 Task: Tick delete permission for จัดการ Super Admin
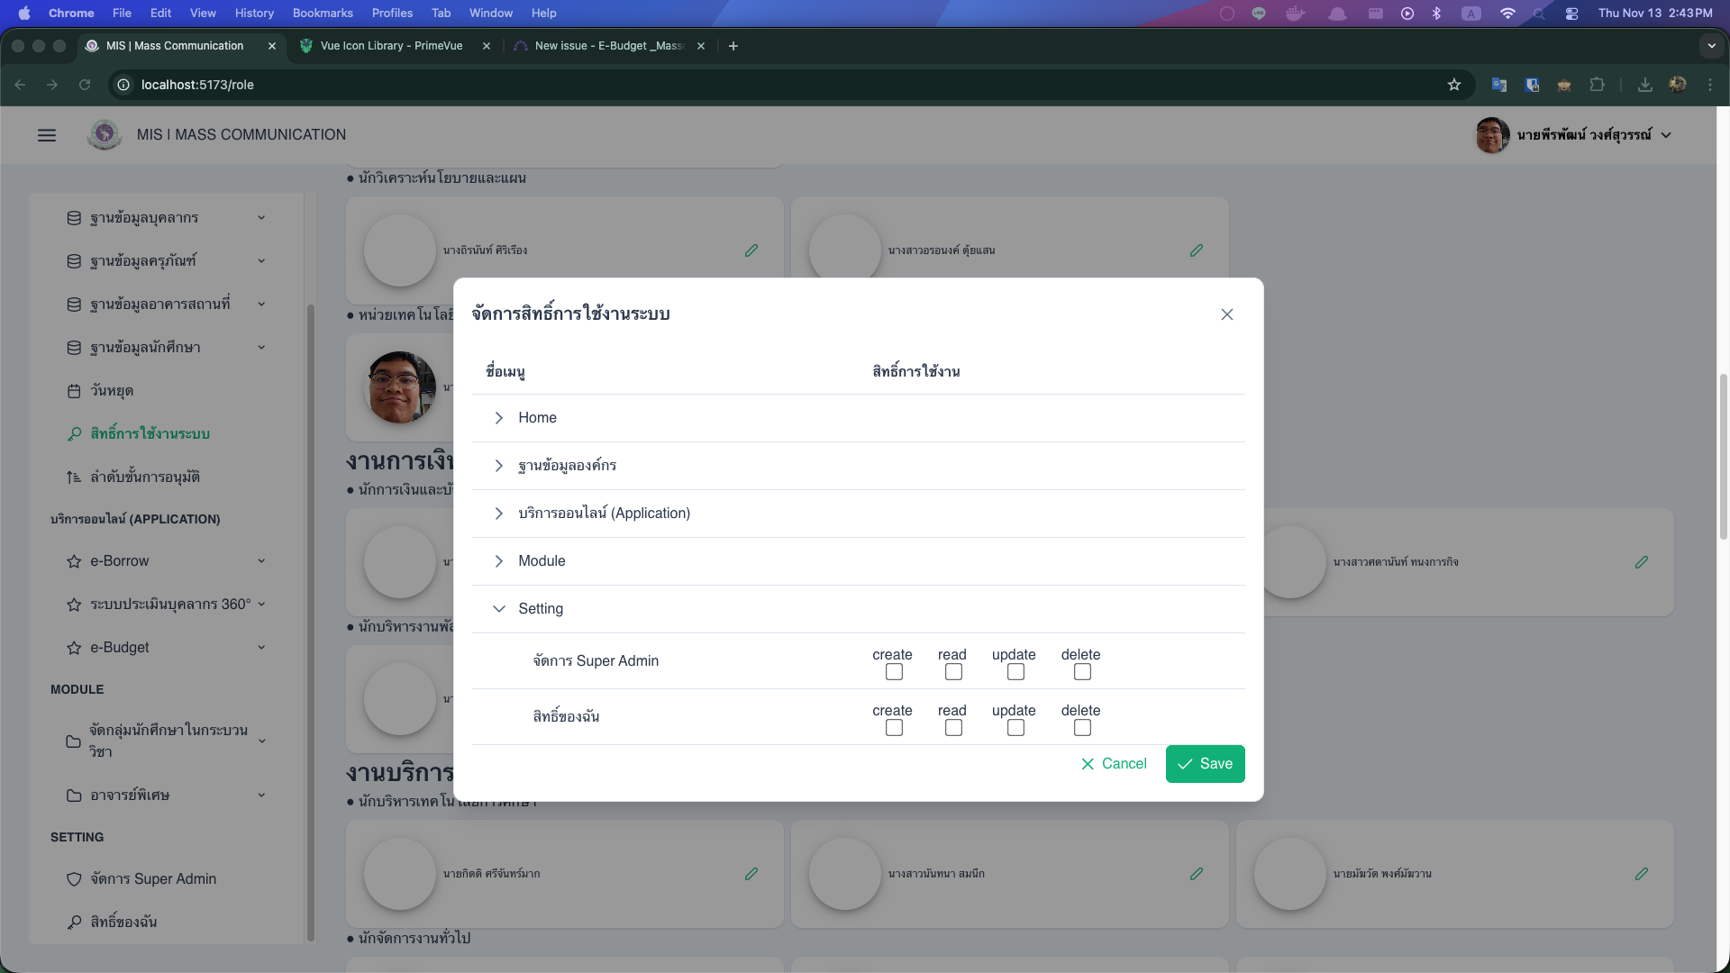point(1082,672)
